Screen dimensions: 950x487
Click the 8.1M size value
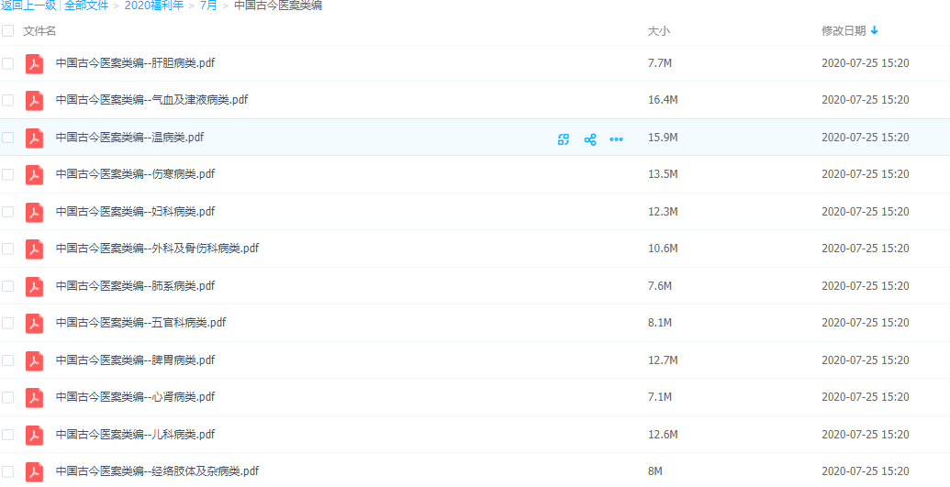pos(660,323)
